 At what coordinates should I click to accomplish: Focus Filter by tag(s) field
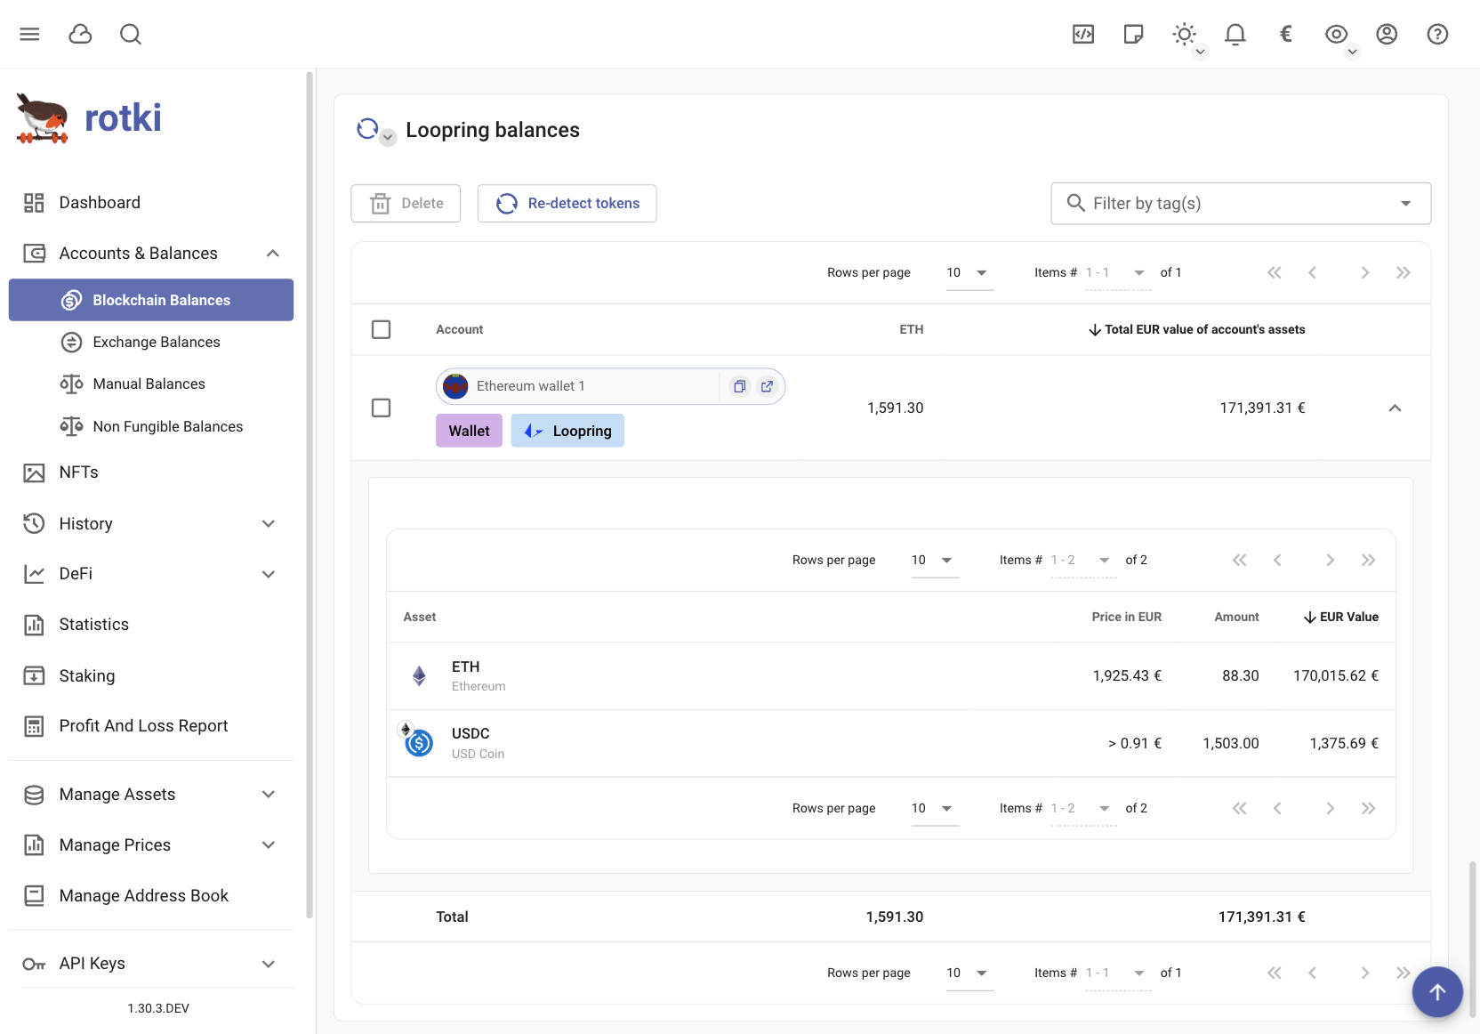coord(1241,204)
